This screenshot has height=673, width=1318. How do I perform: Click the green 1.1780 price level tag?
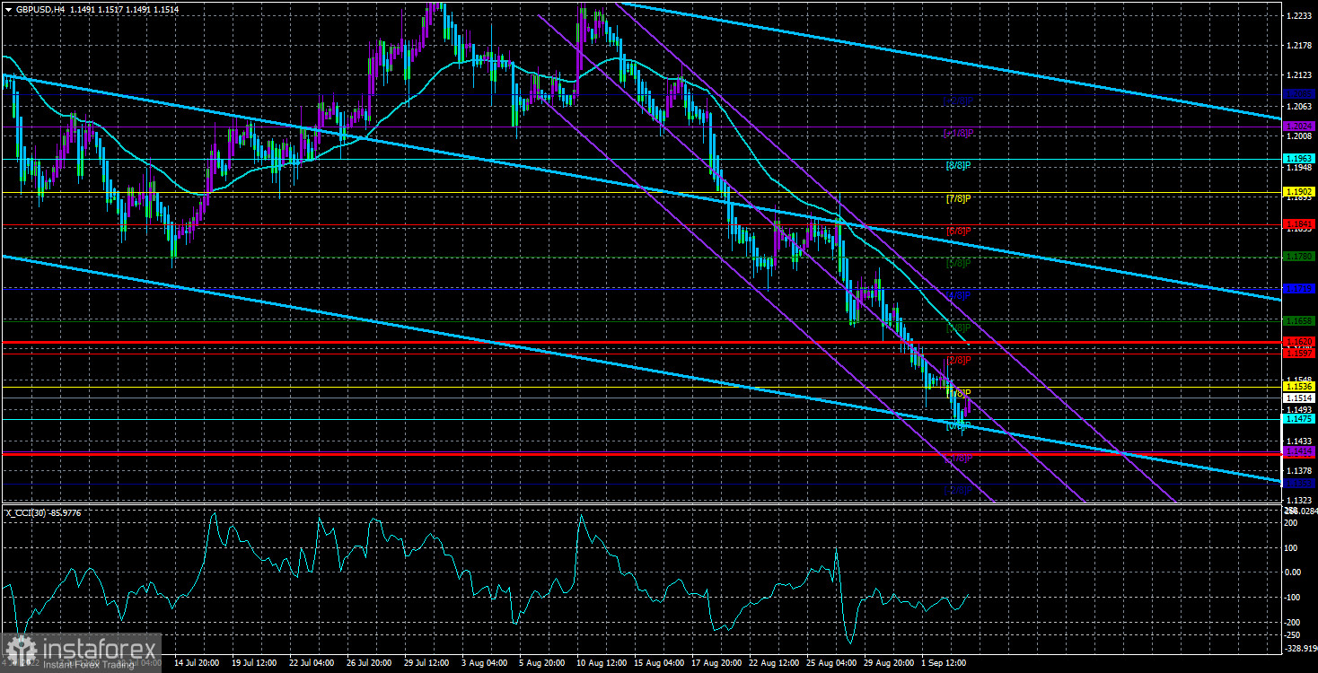(x=1299, y=256)
